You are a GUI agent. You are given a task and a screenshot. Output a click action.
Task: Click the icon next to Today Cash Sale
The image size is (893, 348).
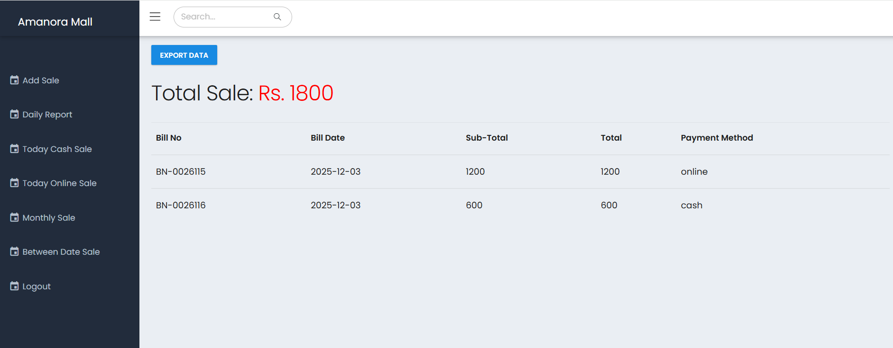coord(15,149)
